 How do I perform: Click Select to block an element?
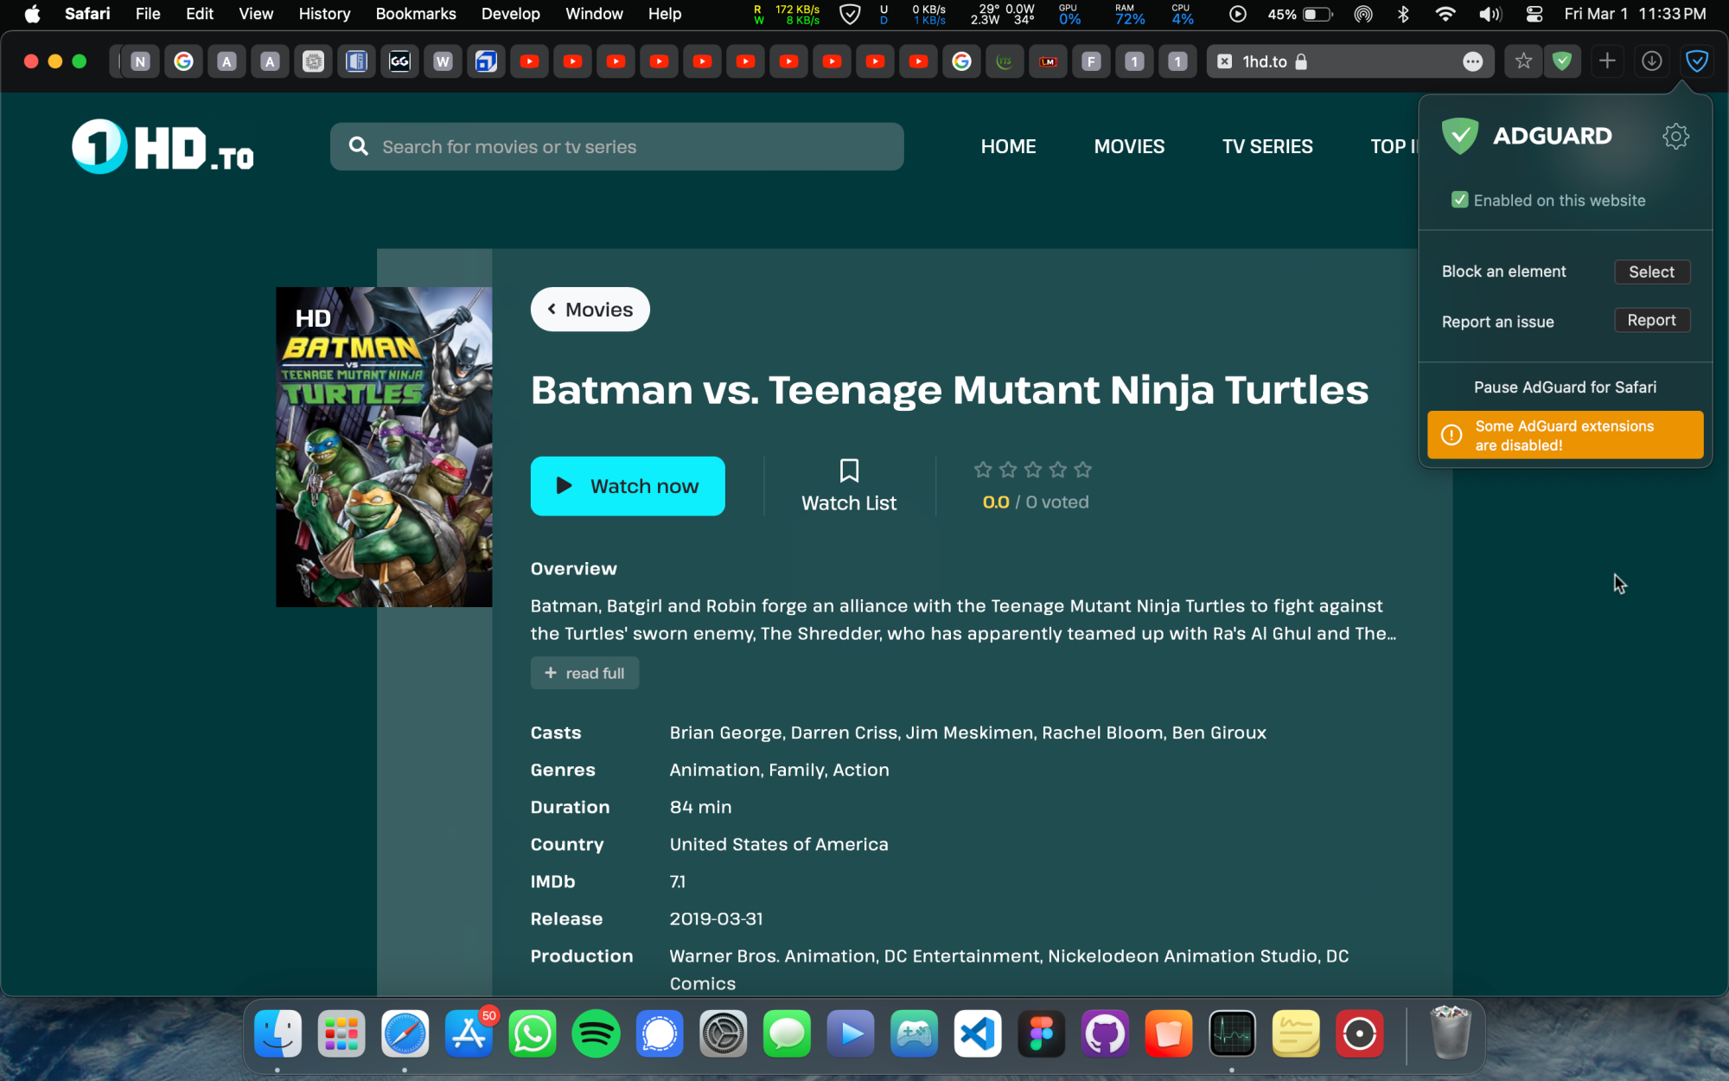tap(1652, 272)
